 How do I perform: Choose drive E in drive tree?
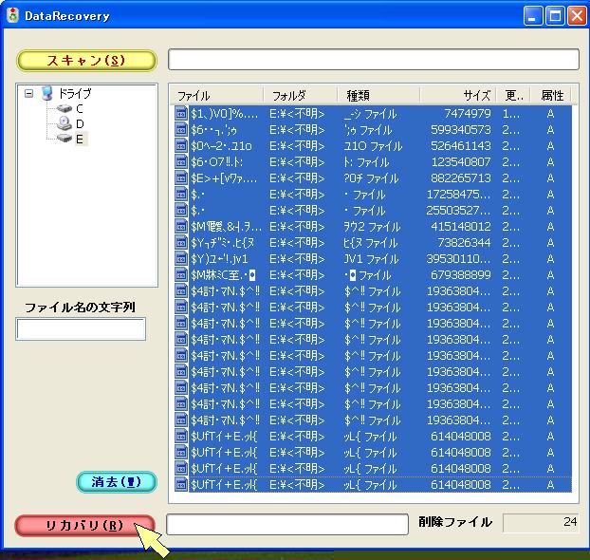tap(65, 139)
